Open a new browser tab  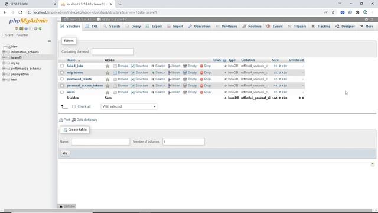tap(120, 4)
